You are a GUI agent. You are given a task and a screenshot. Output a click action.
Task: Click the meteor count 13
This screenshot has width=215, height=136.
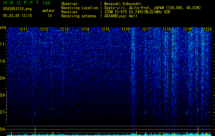click(50, 16)
